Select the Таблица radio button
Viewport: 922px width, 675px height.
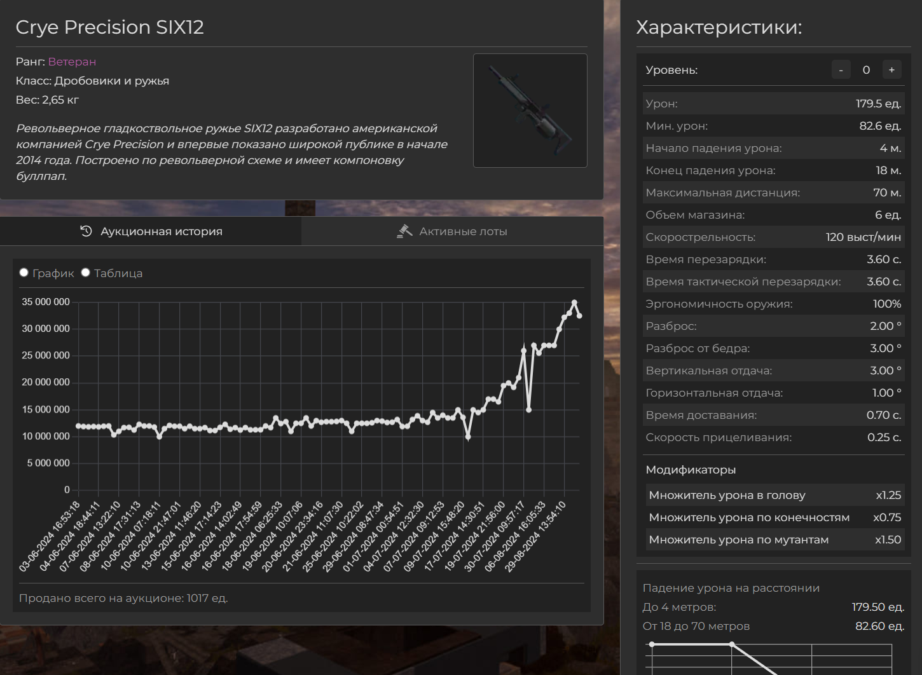coord(85,273)
